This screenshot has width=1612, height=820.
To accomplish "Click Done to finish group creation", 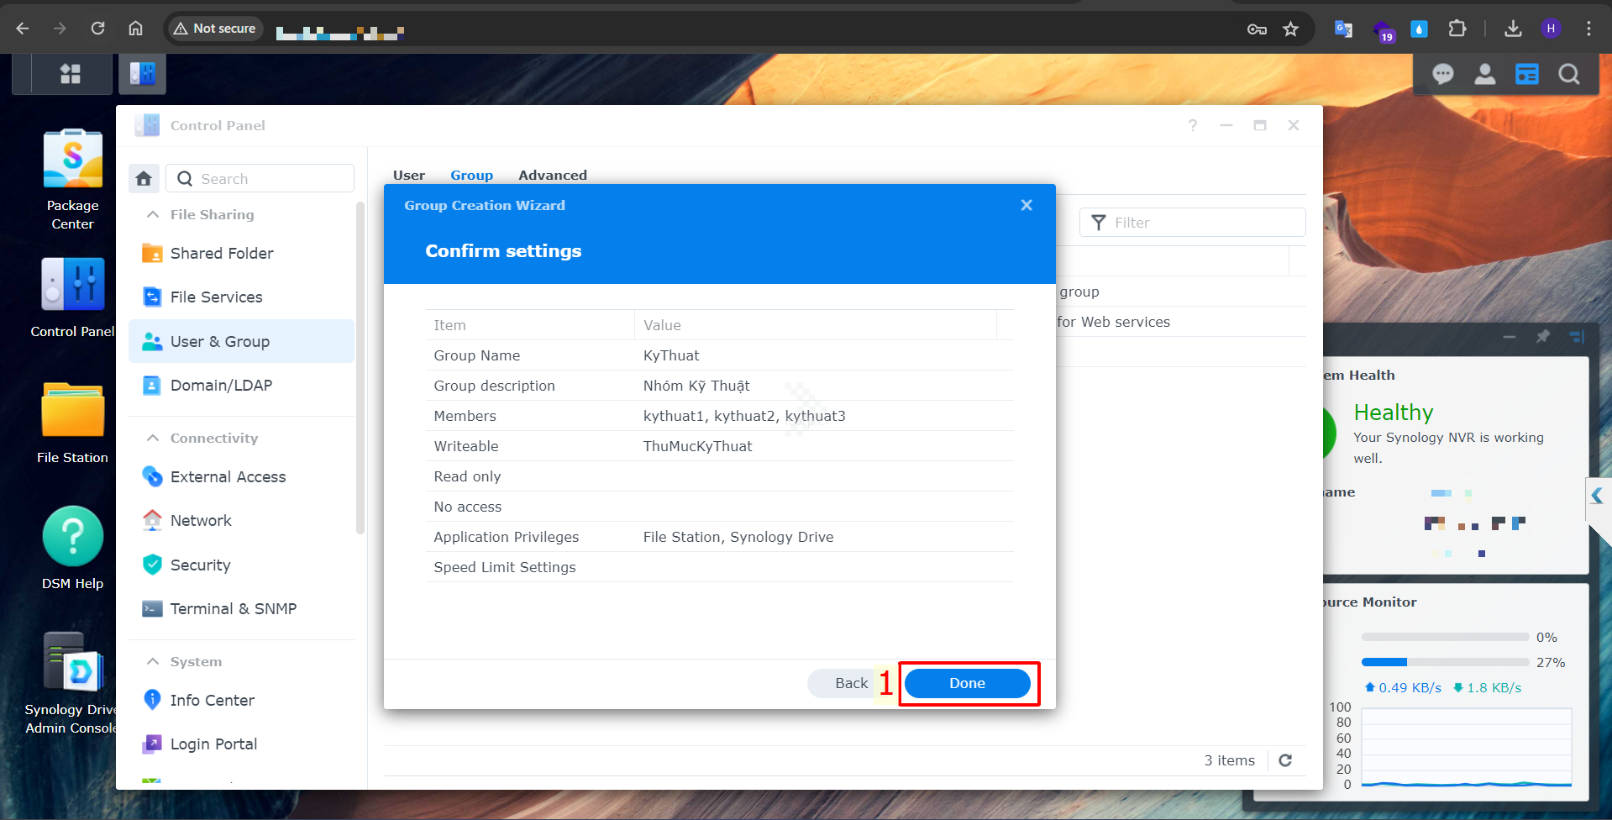I will tap(967, 683).
